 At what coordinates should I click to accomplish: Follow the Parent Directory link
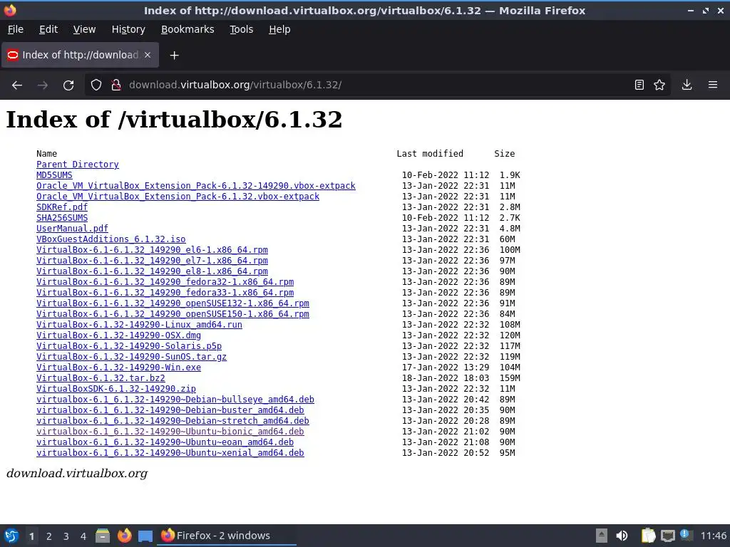tap(77, 165)
